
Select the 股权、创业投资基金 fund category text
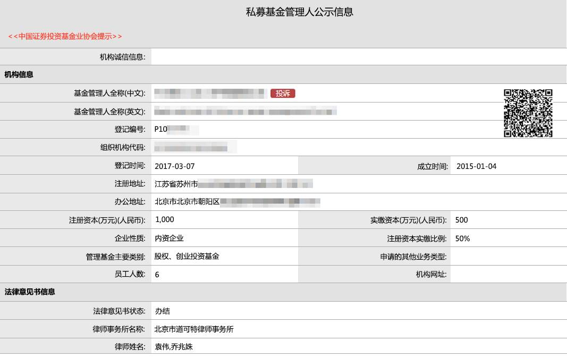(187, 256)
